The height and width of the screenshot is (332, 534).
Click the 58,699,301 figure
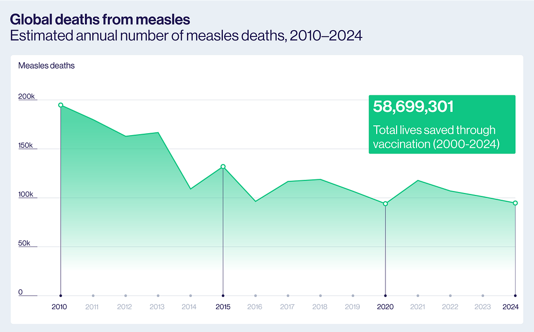pyautogui.click(x=413, y=107)
